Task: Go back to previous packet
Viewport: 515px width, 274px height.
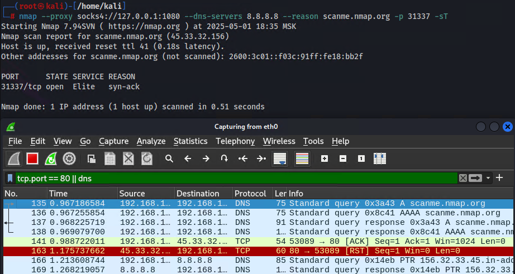Action: [x=188, y=158]
